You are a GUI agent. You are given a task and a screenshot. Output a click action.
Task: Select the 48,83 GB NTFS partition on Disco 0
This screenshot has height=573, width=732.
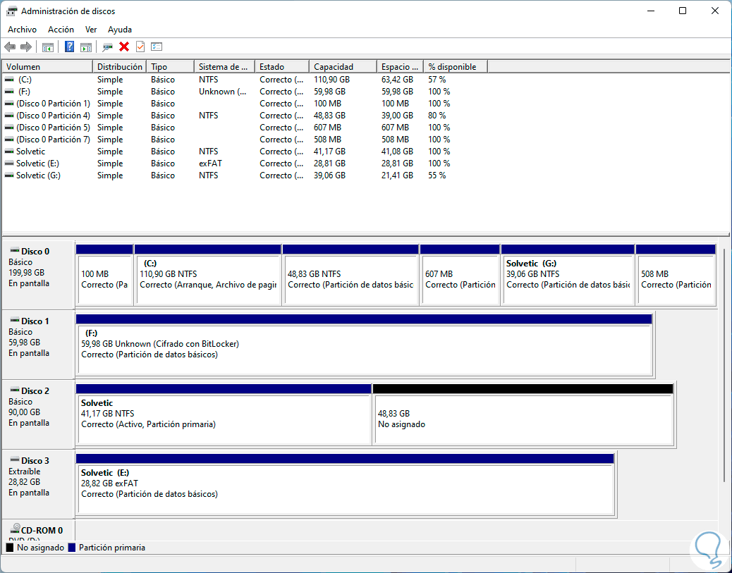pos(350,276)
